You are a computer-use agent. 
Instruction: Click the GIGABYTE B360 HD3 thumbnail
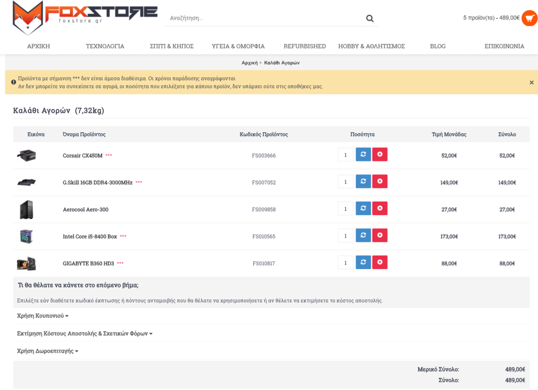tap(27, 263)
